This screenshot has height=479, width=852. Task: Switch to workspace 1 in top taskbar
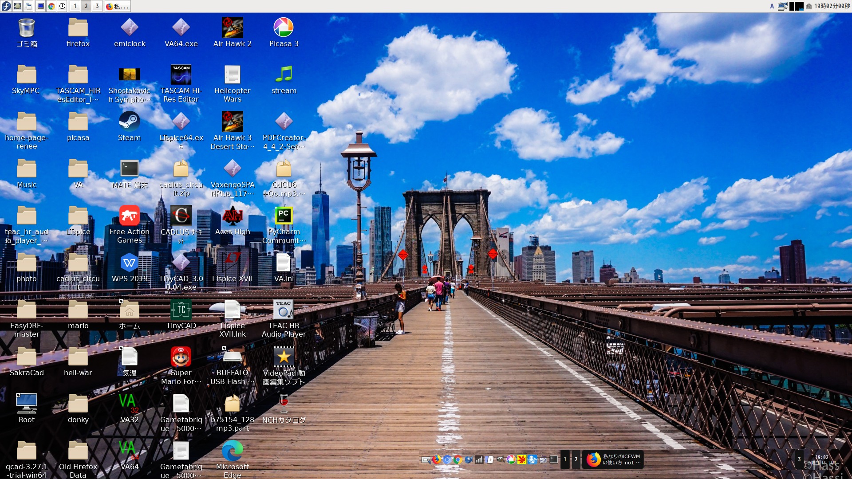tap(75, 6)
